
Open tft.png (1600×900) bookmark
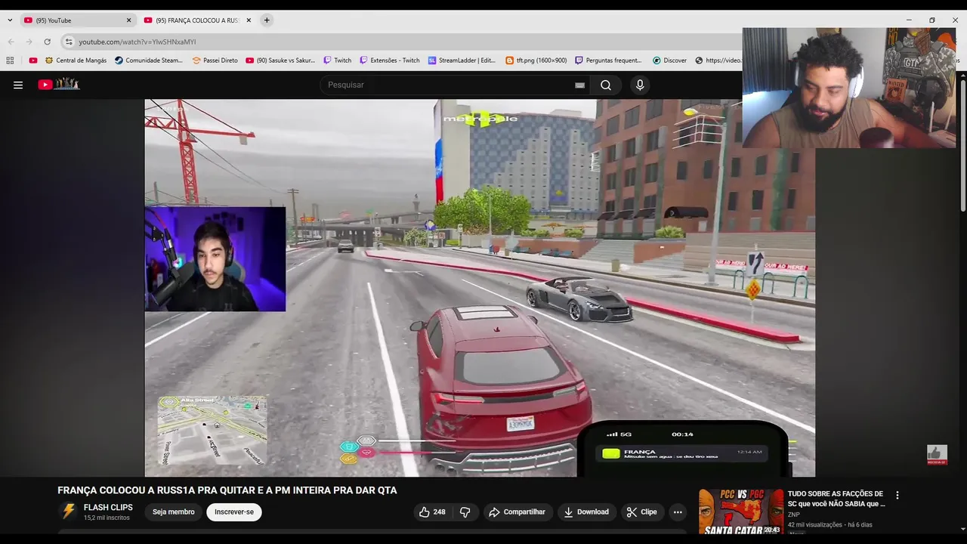(536, 60)
